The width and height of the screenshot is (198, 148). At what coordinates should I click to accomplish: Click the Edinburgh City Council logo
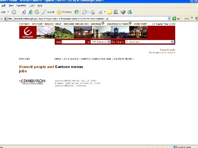coord(33,82)
